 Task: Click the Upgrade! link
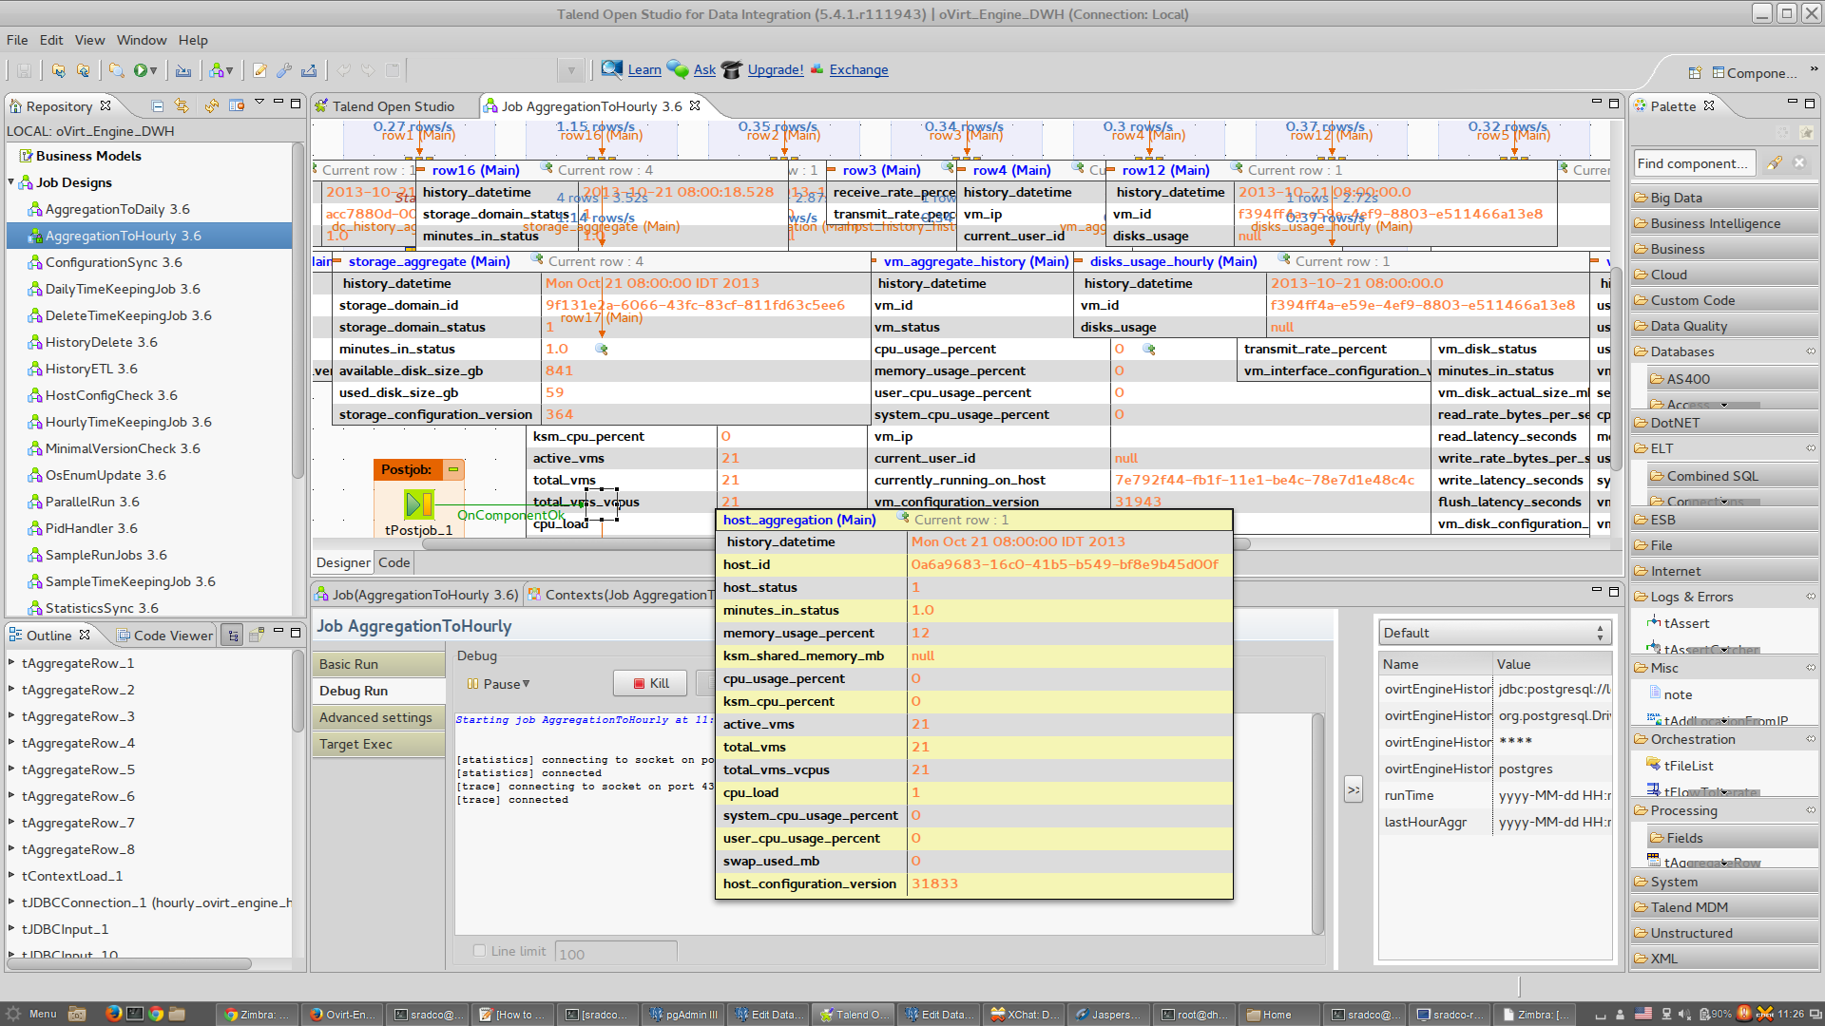pyautogui.click(x=776, y=69)
